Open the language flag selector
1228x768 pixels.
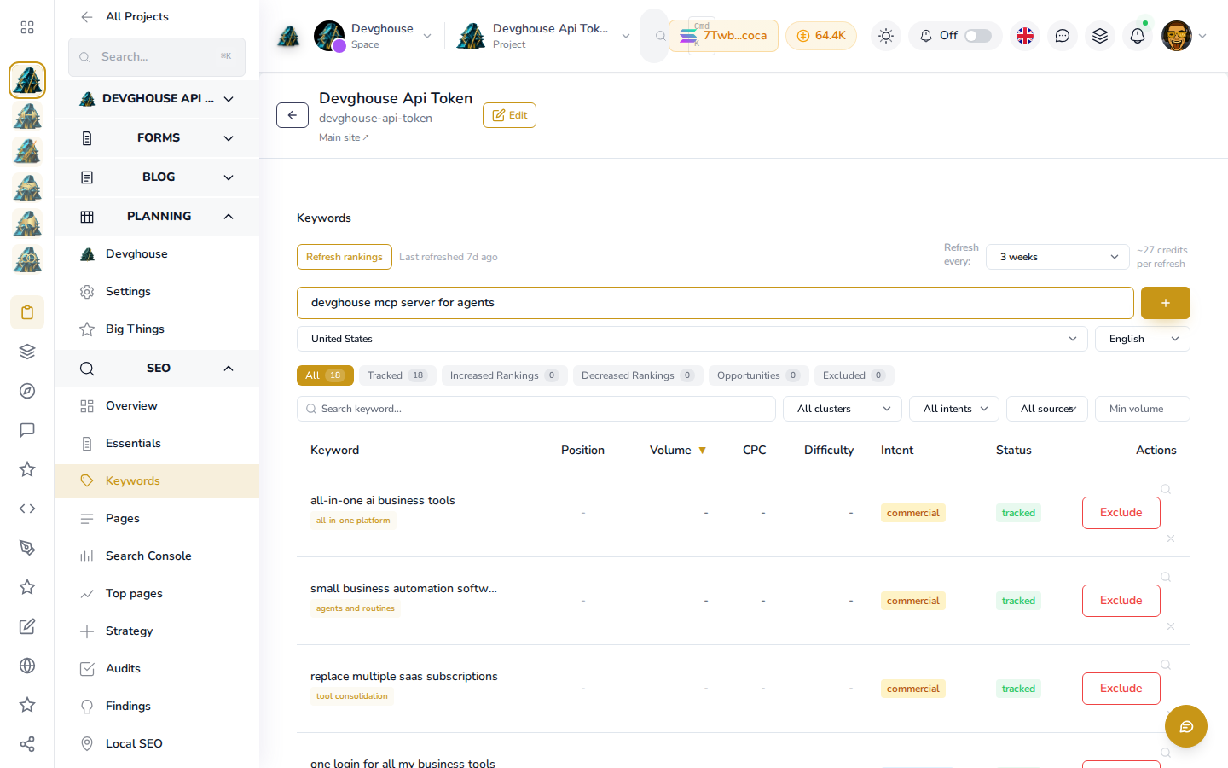click(x=1025, y=36)
